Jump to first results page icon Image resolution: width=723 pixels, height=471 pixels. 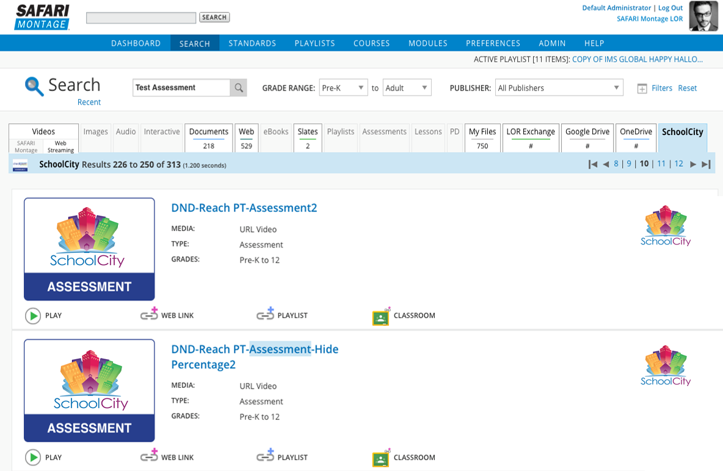tap(593, 164)
